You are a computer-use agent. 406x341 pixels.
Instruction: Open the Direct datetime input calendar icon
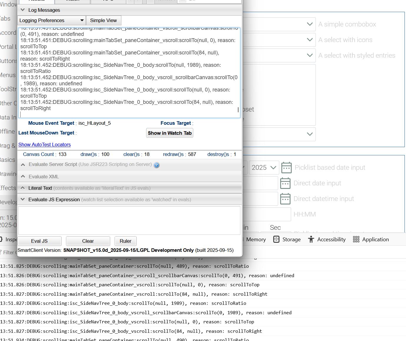[x=285, y=199]
